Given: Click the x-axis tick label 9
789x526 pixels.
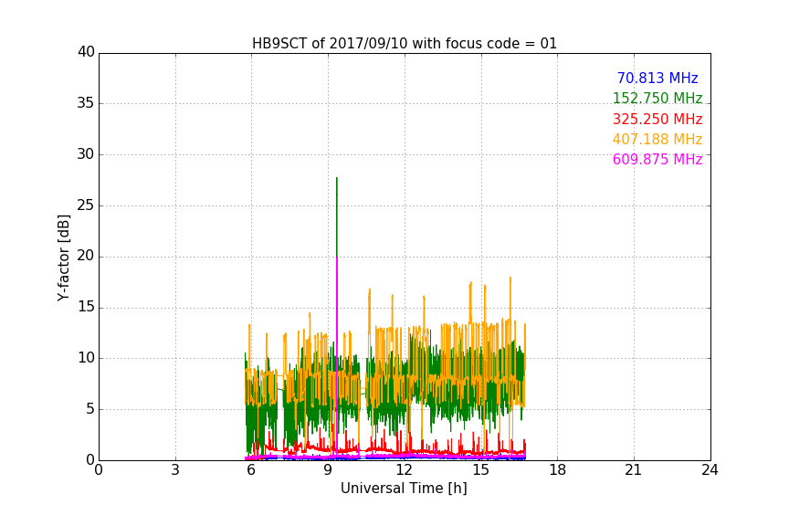Looking at the screenshot, I should pos(328,470).
